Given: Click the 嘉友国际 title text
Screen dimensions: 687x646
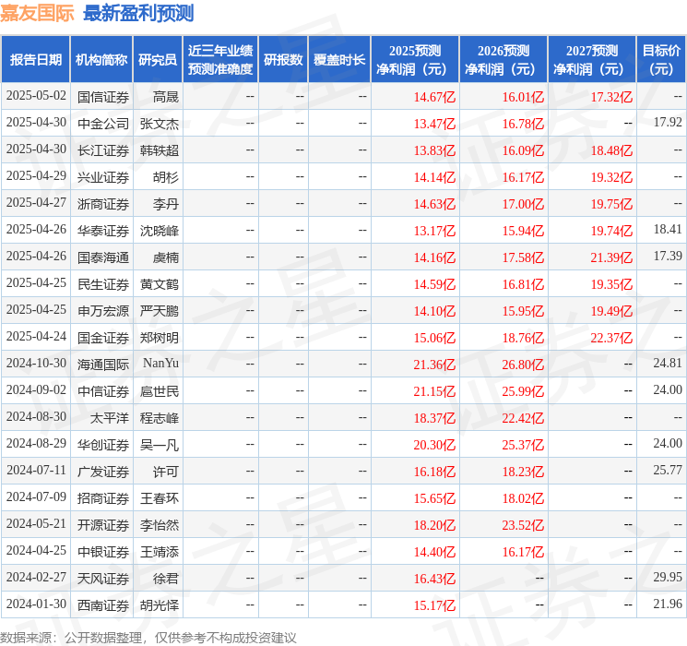Looking at the screenshot, I should 37,13.
